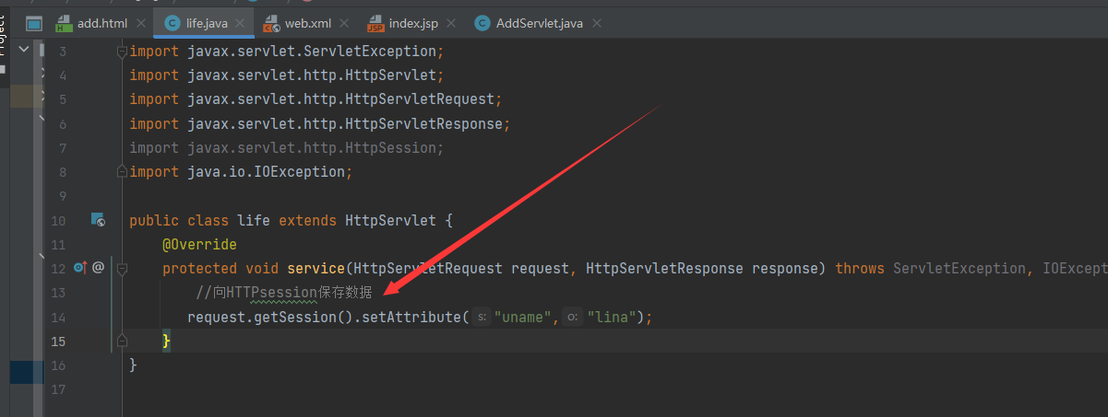
Task: Click the add.html file type icon
Action: [64, 23]
